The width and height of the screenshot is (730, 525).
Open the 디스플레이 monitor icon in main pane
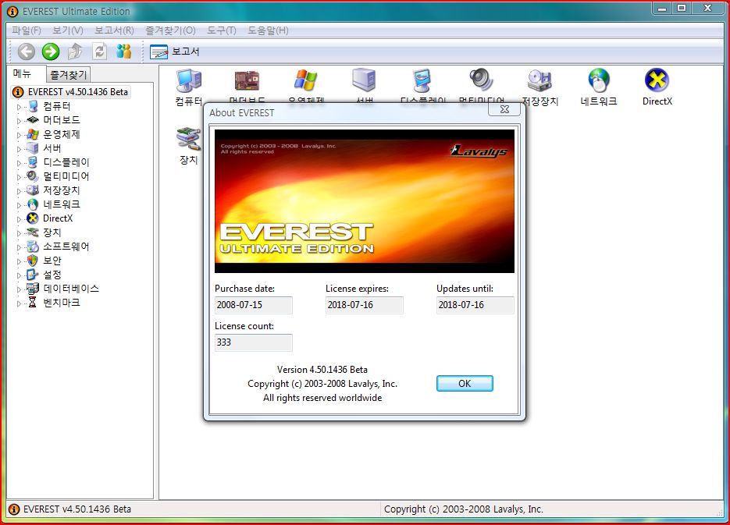(x=422, y=87)
